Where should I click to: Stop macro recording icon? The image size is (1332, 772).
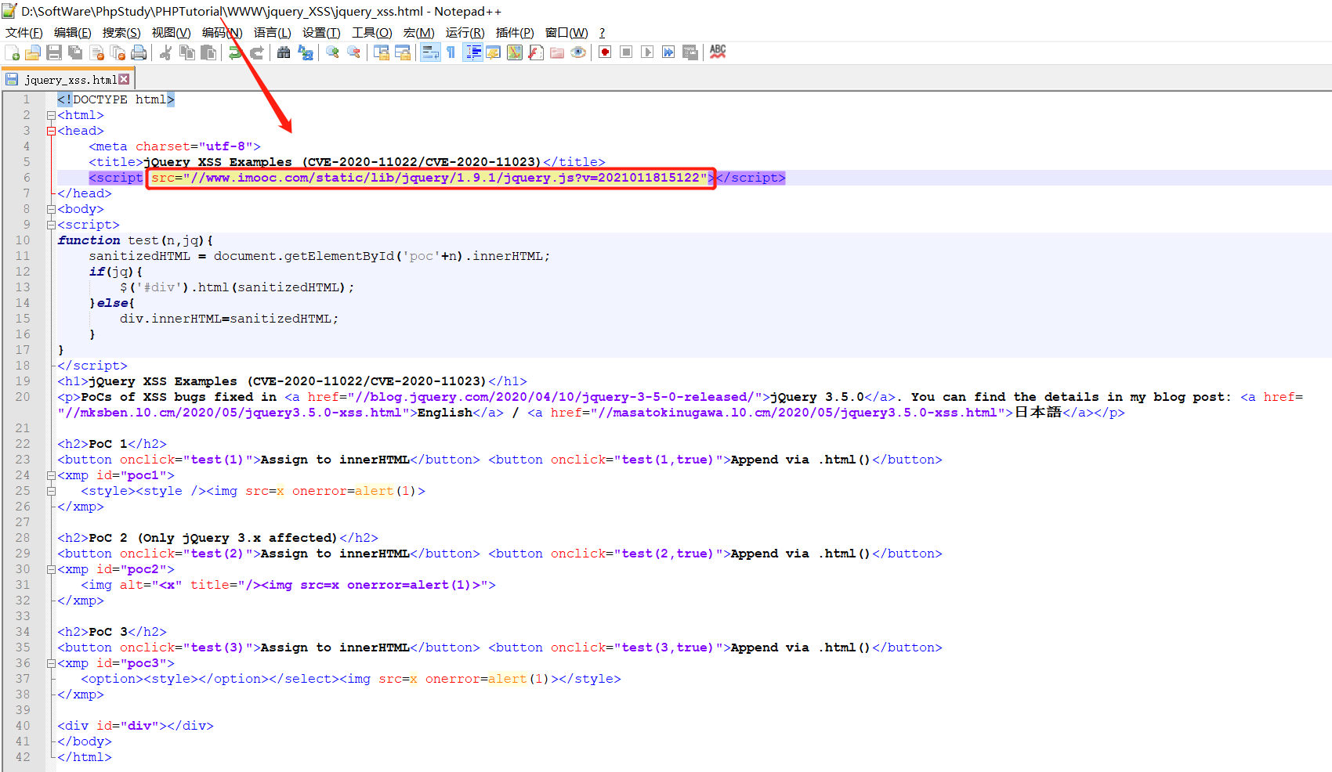pos(626,52)
